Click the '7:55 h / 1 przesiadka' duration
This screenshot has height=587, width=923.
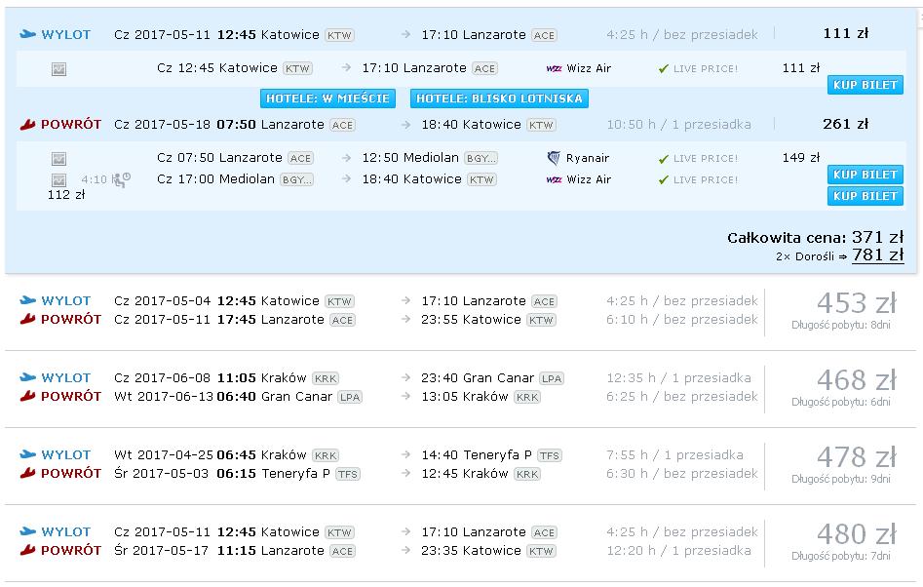(674, 455)
